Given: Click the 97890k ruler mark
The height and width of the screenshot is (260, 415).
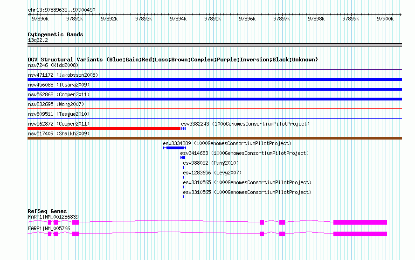Looking at the screenshot, I should pyautogui.click(x=40, y=19).
